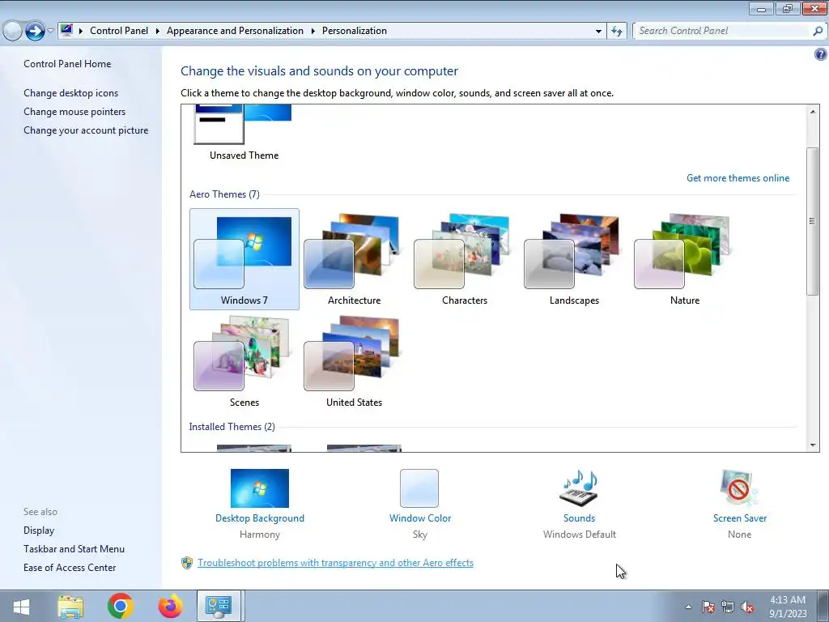This screenshot has width=829, height=622.
Task: Open the Window Color swatch
Action: click(x=419, y=488)
